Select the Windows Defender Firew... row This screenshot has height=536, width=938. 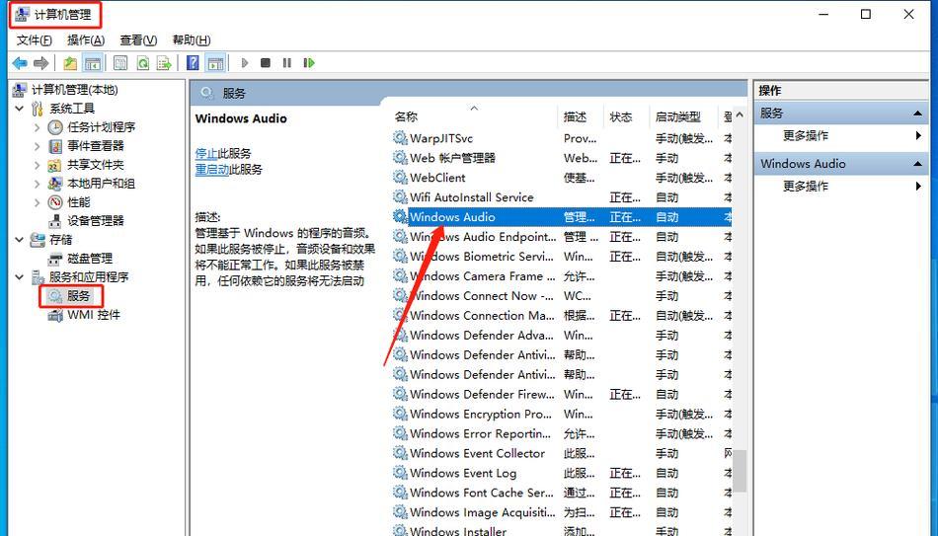click(561, 394)
